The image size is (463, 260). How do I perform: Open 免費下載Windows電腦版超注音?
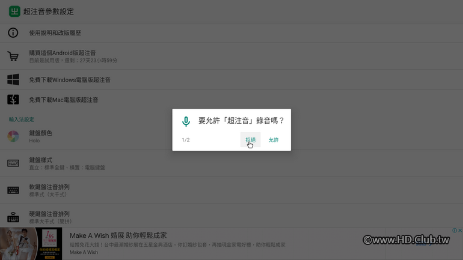231,80
